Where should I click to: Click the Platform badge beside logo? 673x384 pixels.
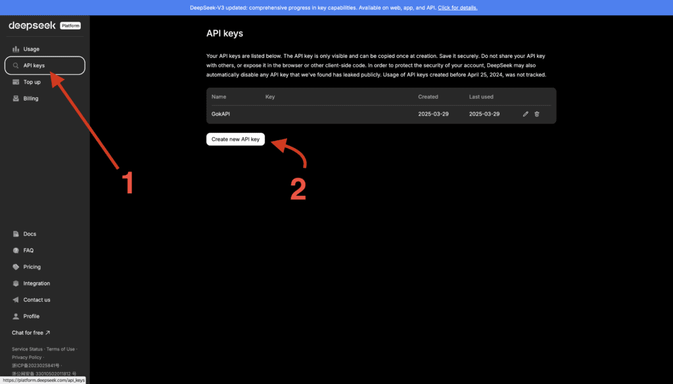70,26
